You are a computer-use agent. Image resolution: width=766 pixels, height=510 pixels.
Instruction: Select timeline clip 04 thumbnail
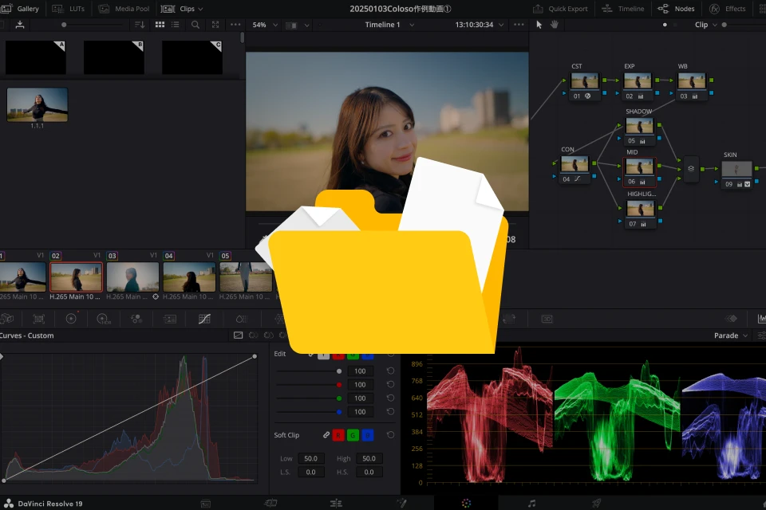click(189, 277)
